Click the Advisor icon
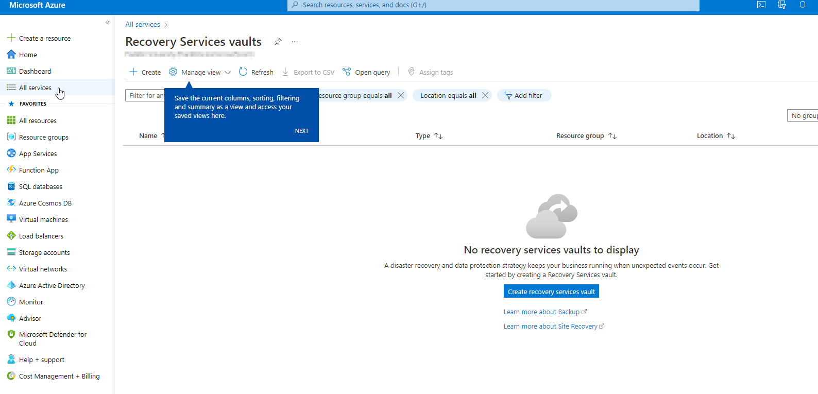818x394 pixels. point(11,318)
